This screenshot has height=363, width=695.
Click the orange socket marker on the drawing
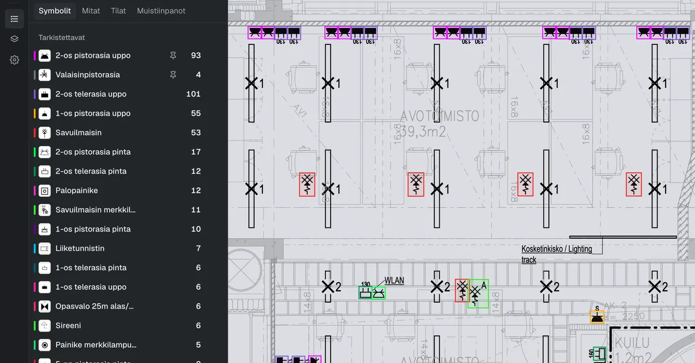click(597, 317)
